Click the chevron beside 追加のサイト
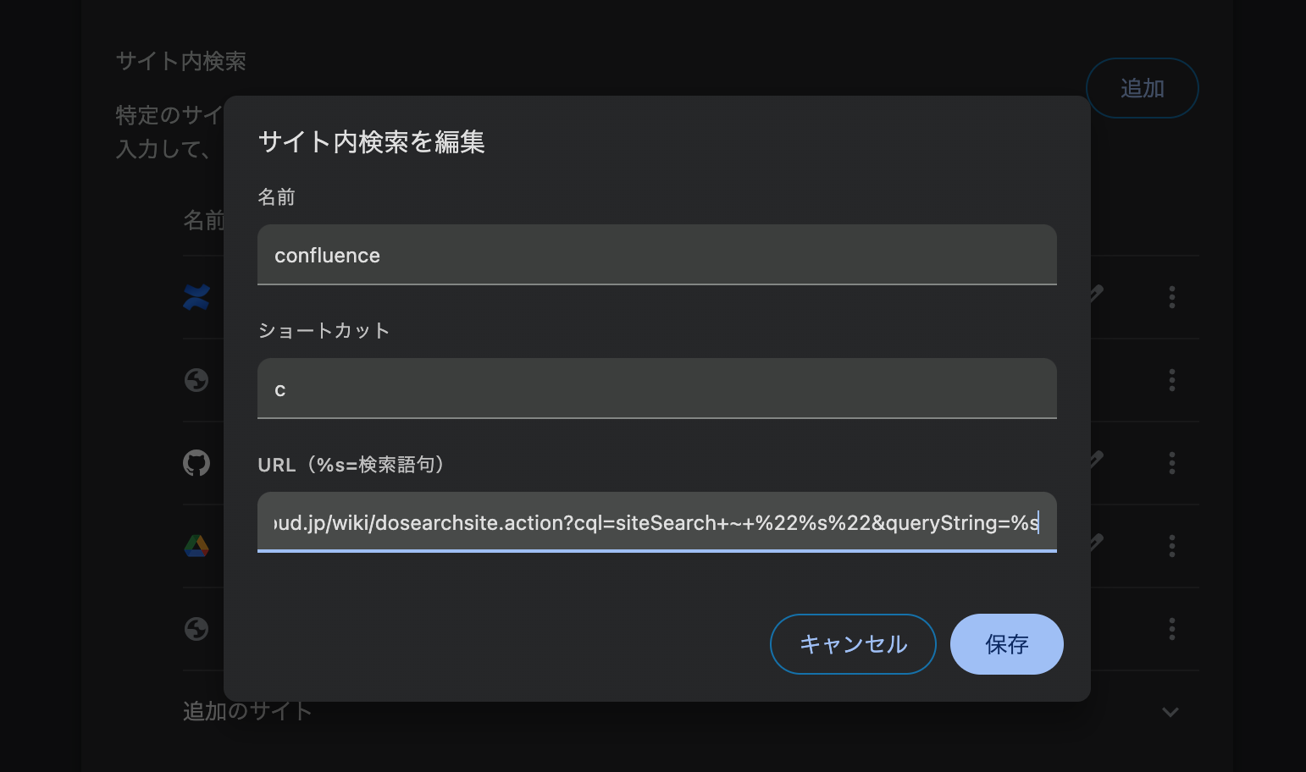This screenshot has width=1306, height=772. click(x=1171, y=711)
